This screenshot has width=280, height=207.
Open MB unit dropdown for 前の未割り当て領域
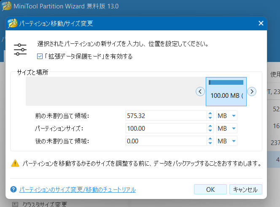(226, 116)
